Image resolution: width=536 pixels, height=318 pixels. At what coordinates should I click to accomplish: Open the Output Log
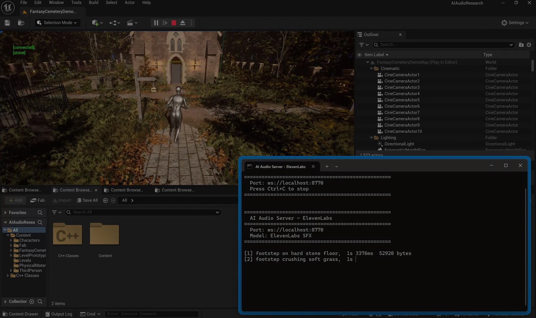[59, 314]
